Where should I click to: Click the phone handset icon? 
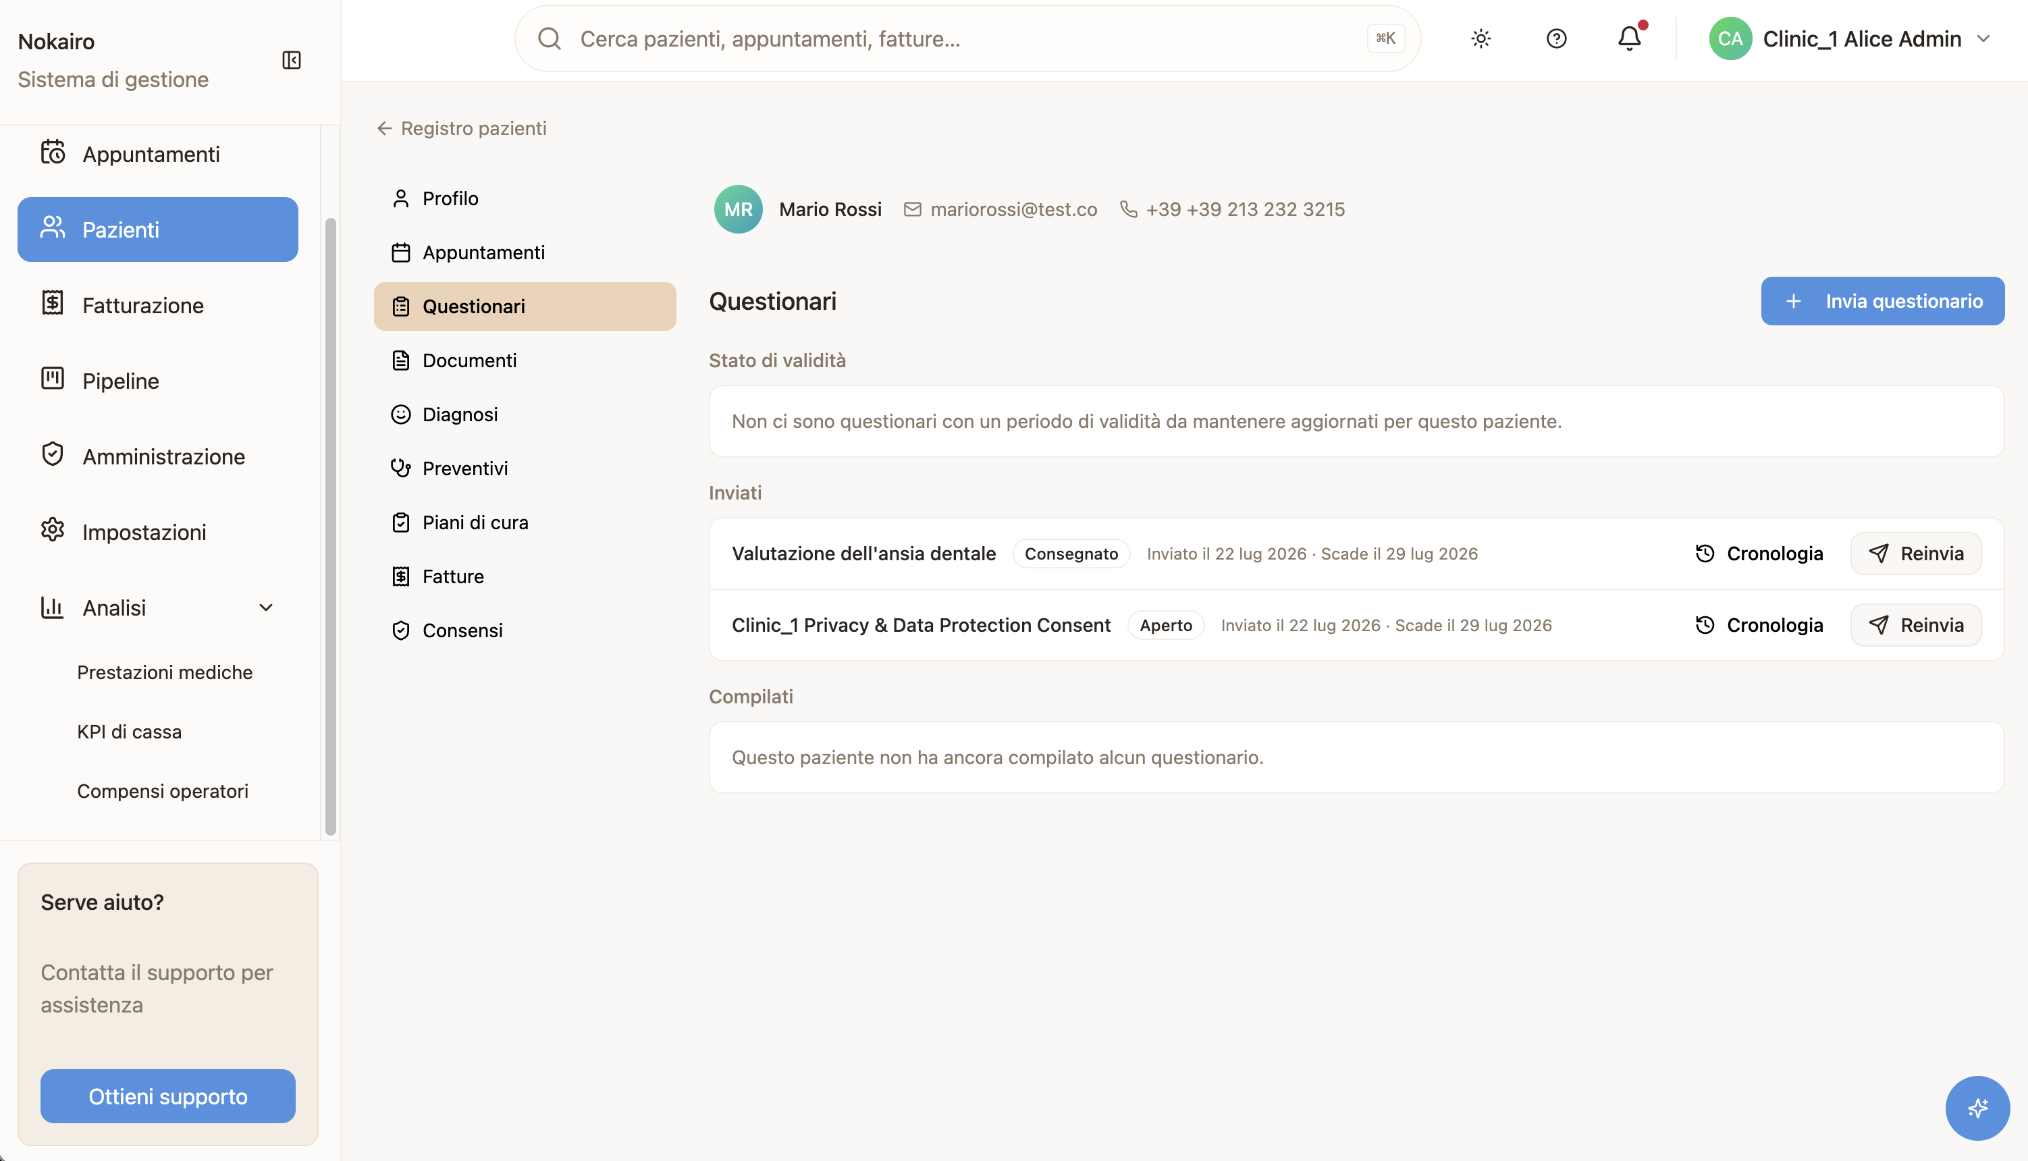[1129, 209]
